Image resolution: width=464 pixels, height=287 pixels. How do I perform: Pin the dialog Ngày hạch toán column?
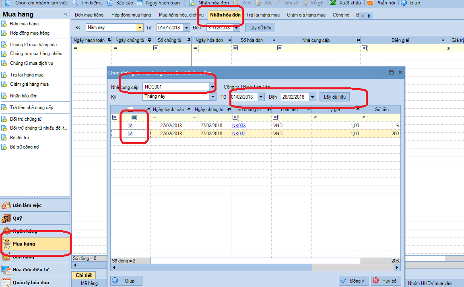click(x=188, y=109)
